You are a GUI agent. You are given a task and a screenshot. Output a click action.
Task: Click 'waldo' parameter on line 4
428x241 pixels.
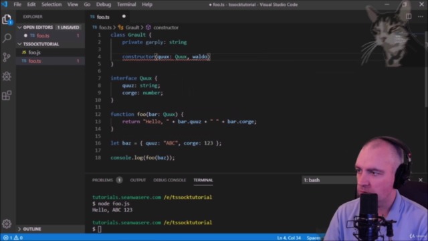coord(200,56)
